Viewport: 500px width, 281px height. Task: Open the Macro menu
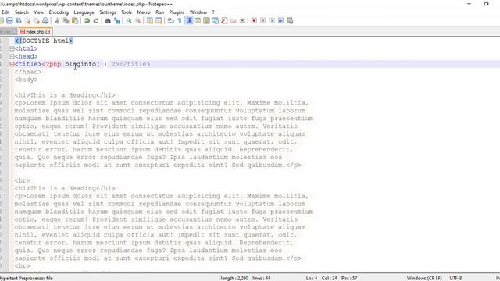coord(144,12)
